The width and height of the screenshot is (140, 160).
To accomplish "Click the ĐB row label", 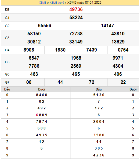I will [7, 10].
